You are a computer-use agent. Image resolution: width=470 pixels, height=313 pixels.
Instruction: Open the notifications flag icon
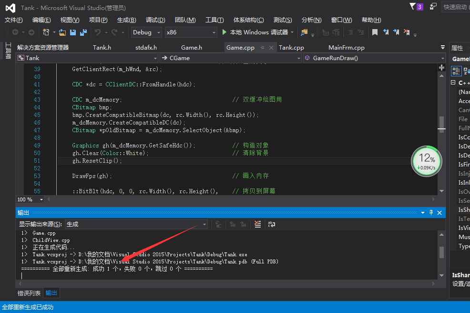coord(413,6)
